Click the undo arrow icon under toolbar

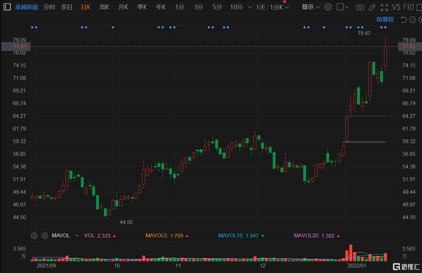coord(403,20)
